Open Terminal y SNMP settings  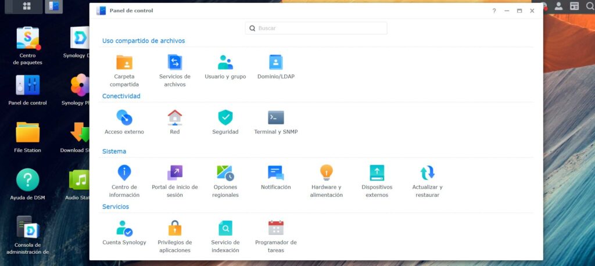276,122
